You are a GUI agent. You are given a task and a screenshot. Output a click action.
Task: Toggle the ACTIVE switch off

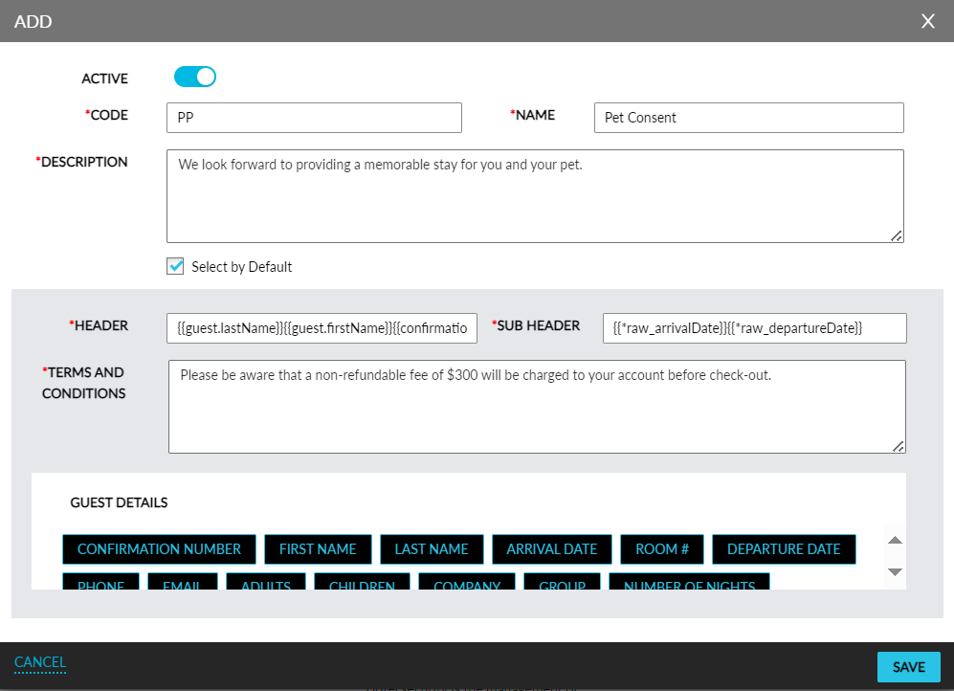coord(194,77)
